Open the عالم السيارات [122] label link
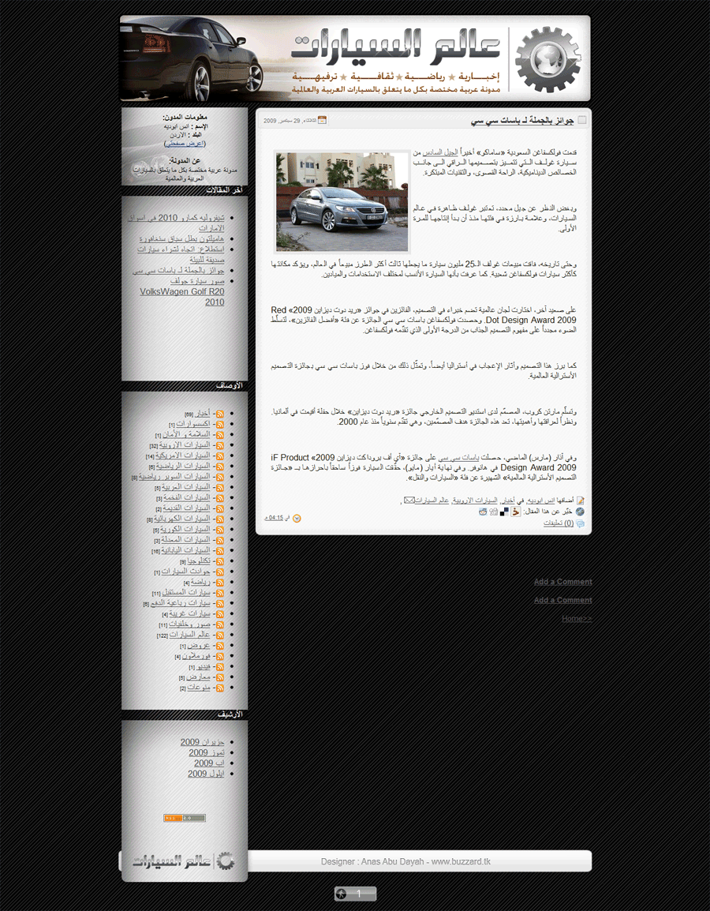This screenshot has width=710, height=911. tap(189, 635)
